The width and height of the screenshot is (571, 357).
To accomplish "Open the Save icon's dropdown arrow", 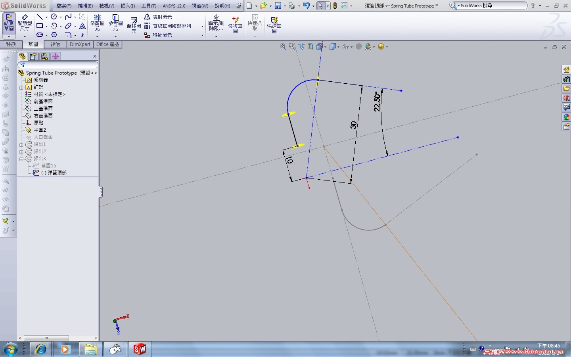I will 284,6.
